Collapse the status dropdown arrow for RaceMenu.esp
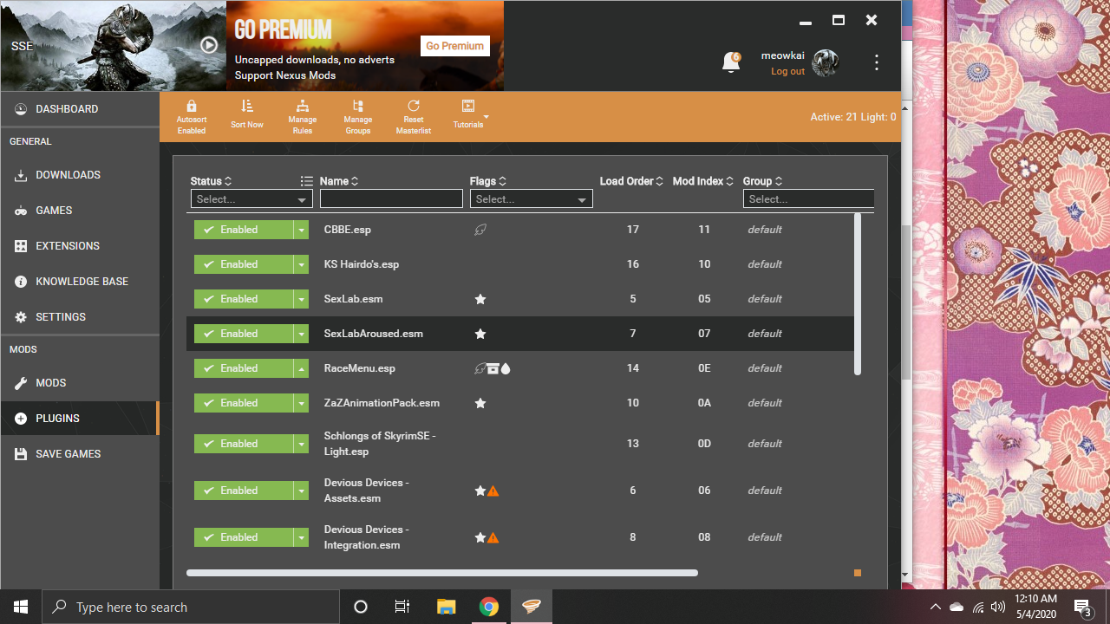Viewport: 1110px width, 624px height. (x=301, y=368)
